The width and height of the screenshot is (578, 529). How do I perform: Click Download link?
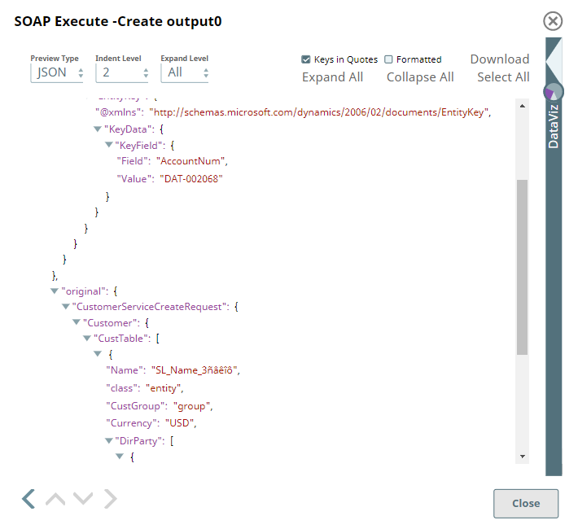coord(499,59)
